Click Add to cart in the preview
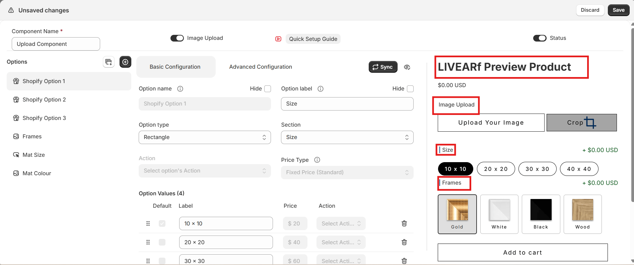The height and width of the screenshot is (265, 634). point(522,253)
